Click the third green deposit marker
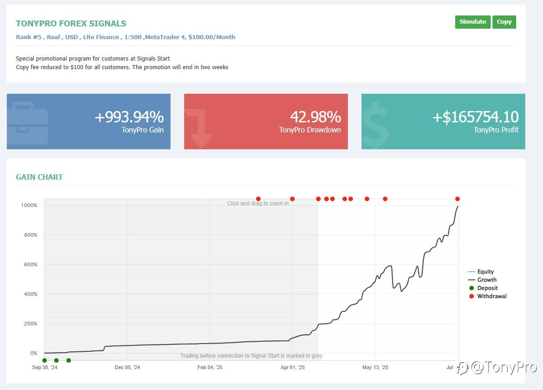 click(69, 360)
